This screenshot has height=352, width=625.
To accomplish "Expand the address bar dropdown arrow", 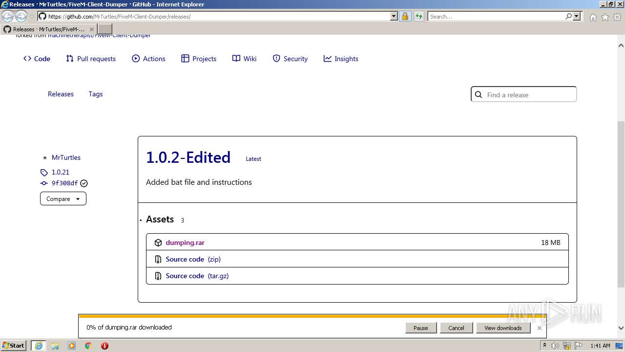I will click(394, 16).
